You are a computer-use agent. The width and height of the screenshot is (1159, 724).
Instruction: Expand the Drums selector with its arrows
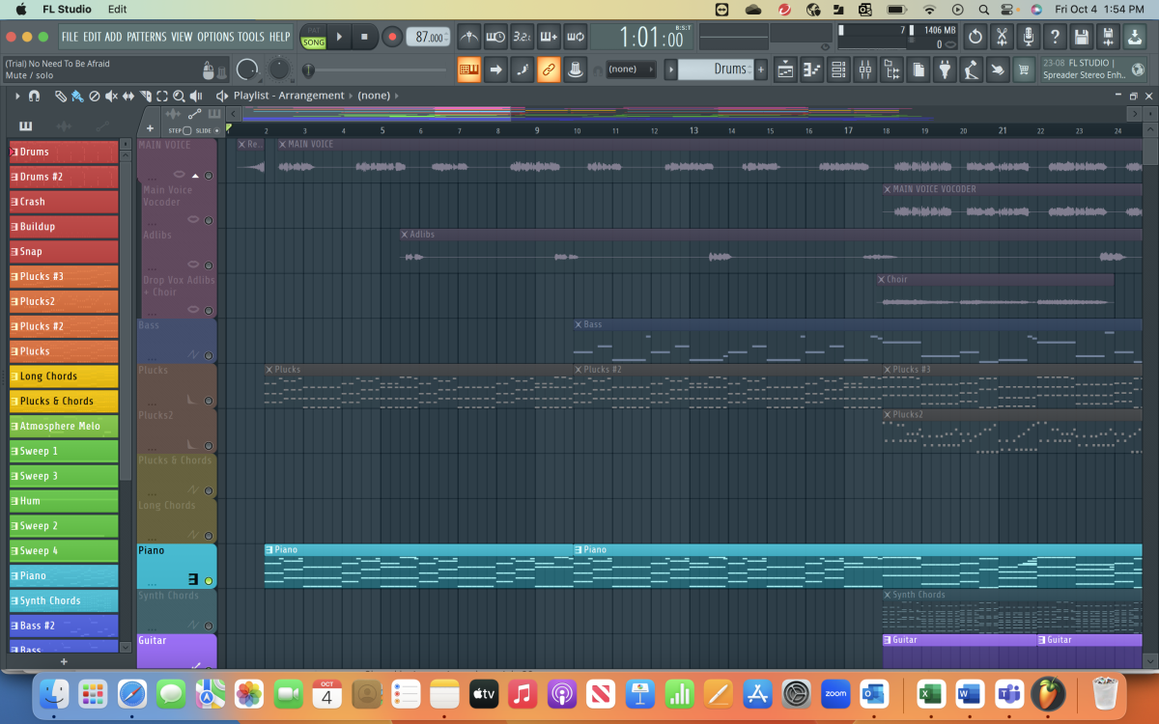[749, 70]
